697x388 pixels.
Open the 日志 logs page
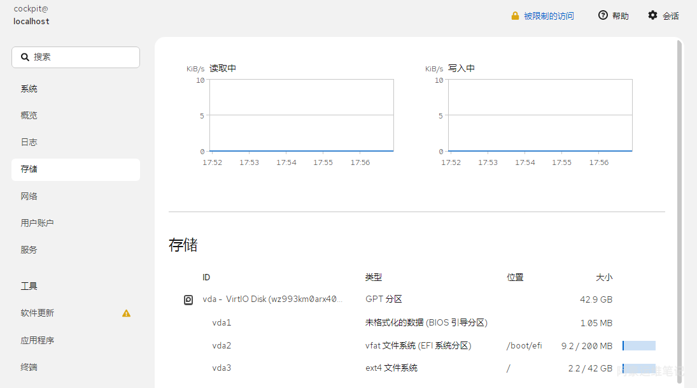coord(29,142)
